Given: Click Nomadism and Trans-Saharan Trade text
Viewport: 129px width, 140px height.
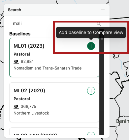Looking at the screenshot, I should click(48, 68).
